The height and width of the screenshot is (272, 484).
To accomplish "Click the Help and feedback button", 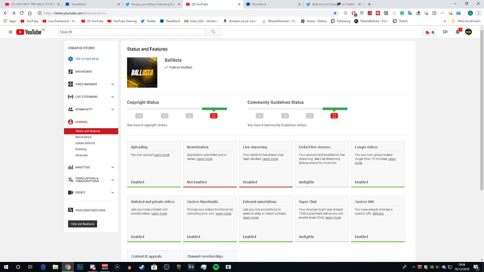I will (x=82, y=224).
